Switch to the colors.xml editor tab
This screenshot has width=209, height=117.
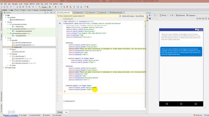click(91, 13)
